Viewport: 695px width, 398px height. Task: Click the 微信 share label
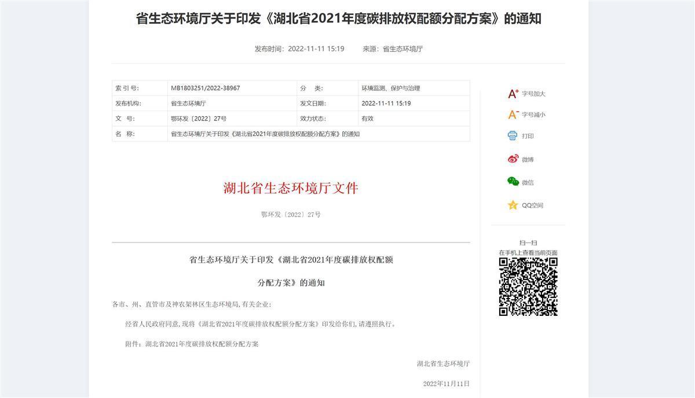[528, 182]
